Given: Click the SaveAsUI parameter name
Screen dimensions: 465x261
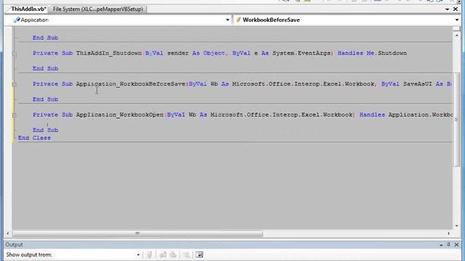Looking at the screenshot, I should (x=418, y=84).
